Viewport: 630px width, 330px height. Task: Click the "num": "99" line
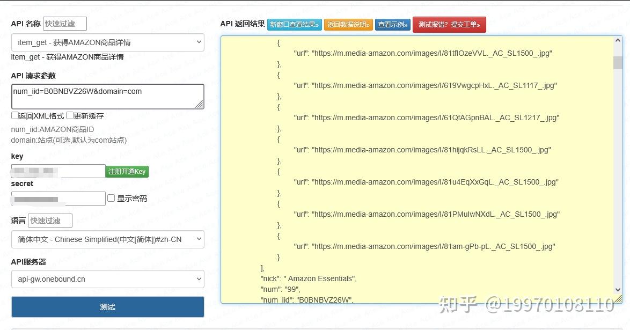point(281,289)
